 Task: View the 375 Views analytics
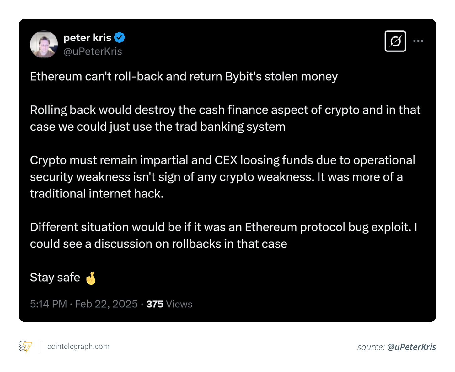169,304
